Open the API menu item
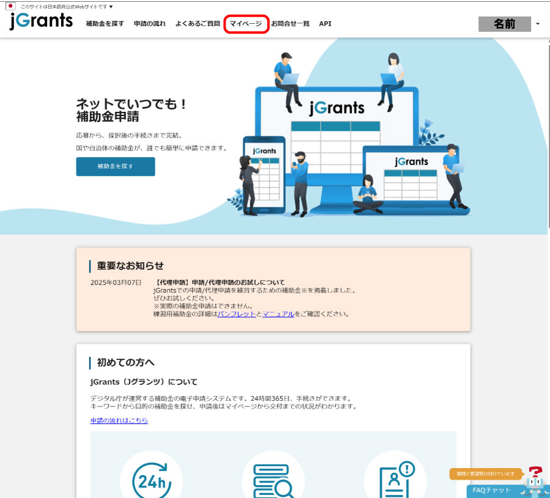 coord(325,23)
